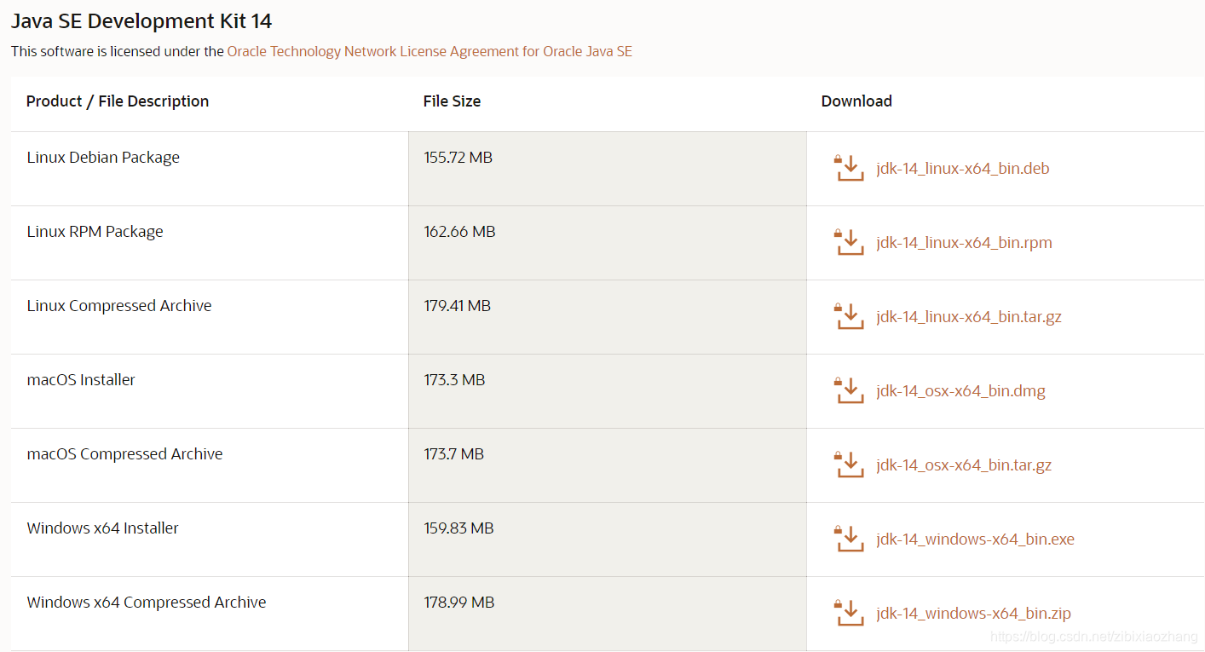Download jdk-14_linux-x64_bin.tar.gz link
1205x652 pixels.
coord(969,317)
